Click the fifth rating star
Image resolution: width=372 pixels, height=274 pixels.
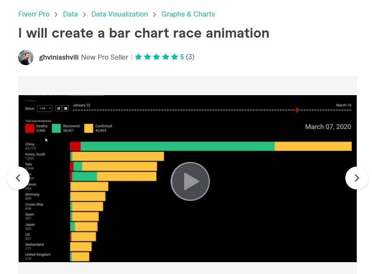click(174, 57)
